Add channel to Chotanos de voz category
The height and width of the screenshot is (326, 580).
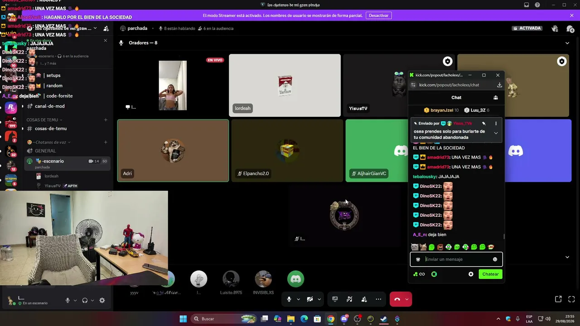click(106, 142)
